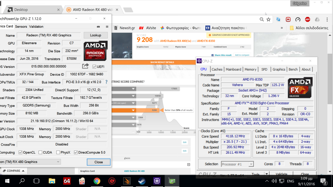Screen dimensions: 333x187
Task: Click the Lookup button in GPU-Z
Action: coord(95,35)
